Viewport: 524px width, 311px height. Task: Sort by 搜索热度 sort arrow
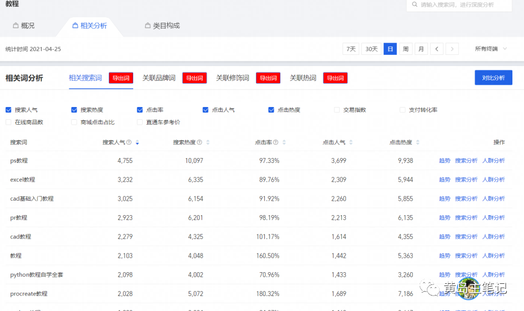(x=208, y=142)
